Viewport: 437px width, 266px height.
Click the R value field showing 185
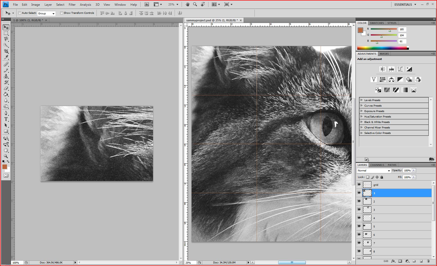[402, 29]
